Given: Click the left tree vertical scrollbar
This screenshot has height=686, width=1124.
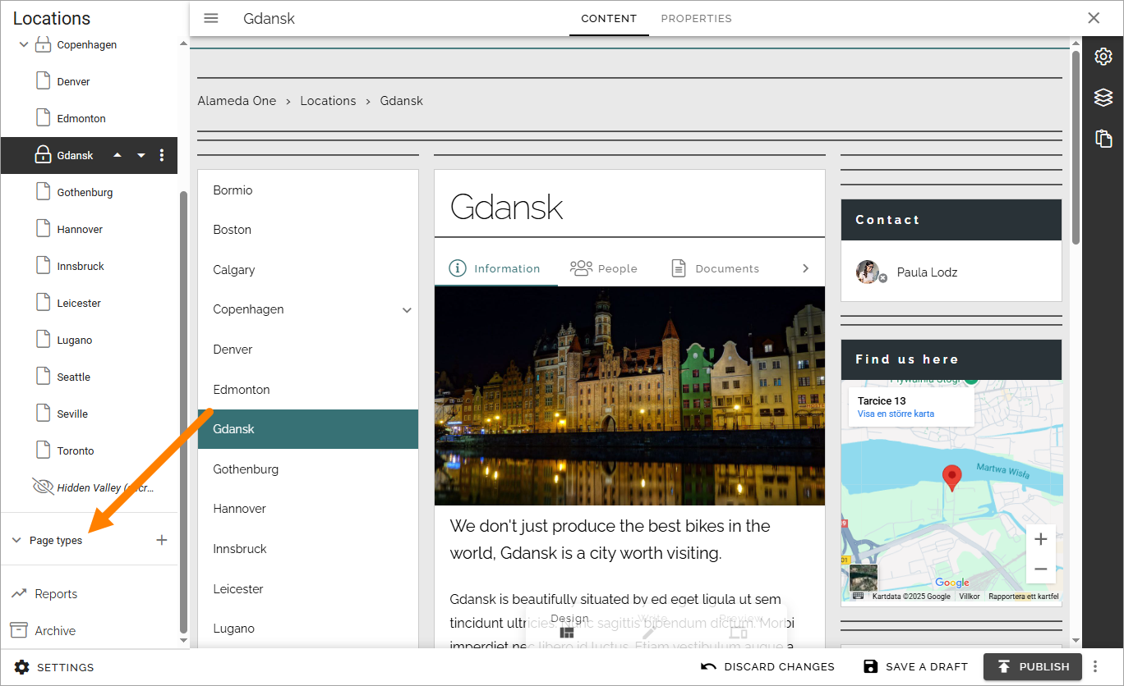Looking at the screenshot, I should click(x=183, y=410).
